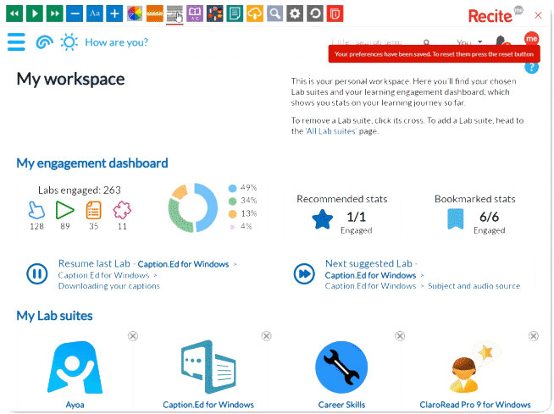Click the pink puzzle stat icon (11)
Image resolution: width=554 pixels, height=414 pixels.
(122, 210)
